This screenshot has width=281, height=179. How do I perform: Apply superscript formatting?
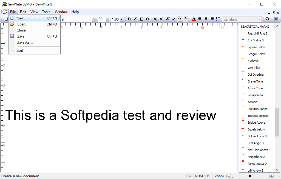(162, 19)
